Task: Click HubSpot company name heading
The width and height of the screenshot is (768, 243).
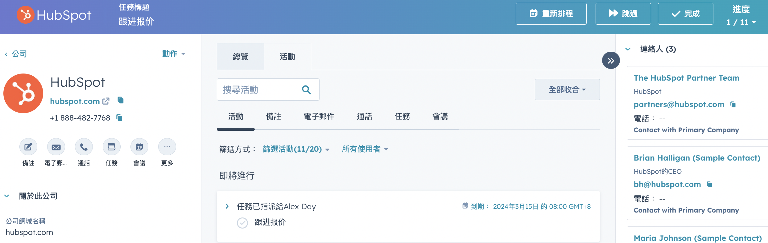Action: coord(78,82)
